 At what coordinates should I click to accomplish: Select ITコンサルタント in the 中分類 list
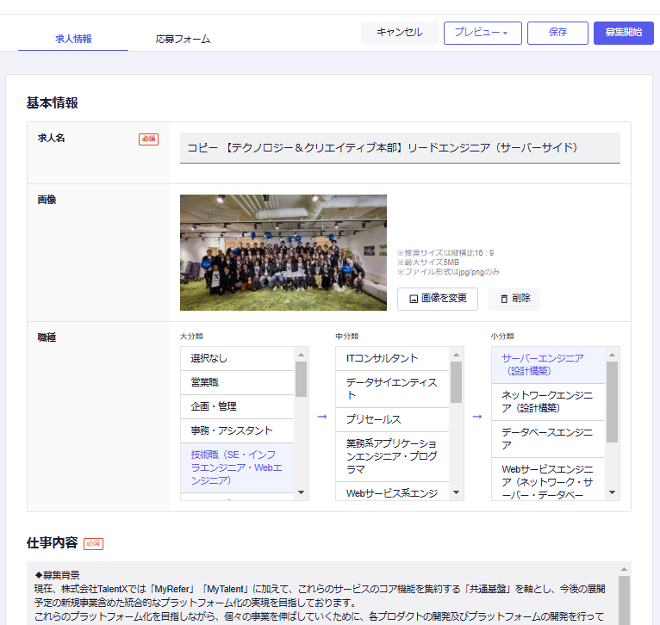click(392, 358)
